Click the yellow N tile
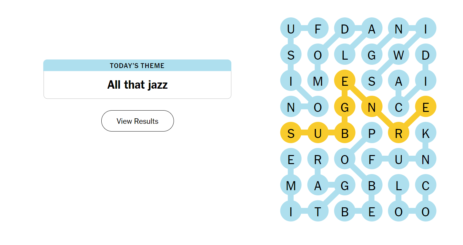The height and width of the screenshot is (245, 463). tap(371, 107)
